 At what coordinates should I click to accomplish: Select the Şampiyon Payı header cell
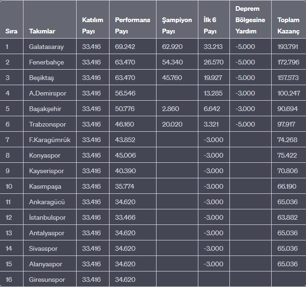tap(177, 26)
